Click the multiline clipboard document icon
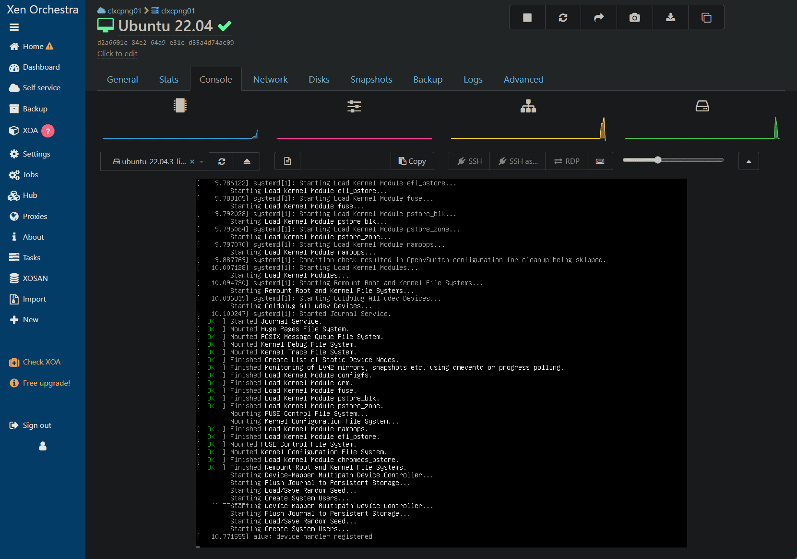This screenshot has height=559, width=797. click(287, 161)
